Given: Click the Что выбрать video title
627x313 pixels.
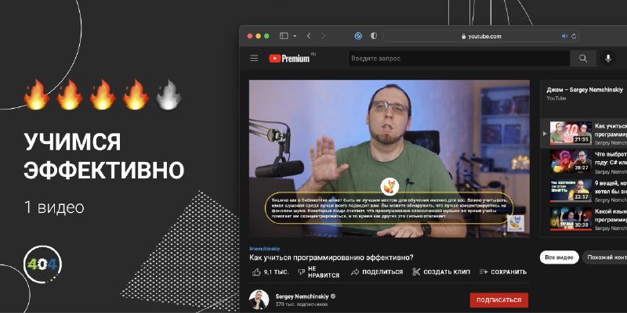Looking at the screenshot, I should pyautogui.click(x=611, y=158).
